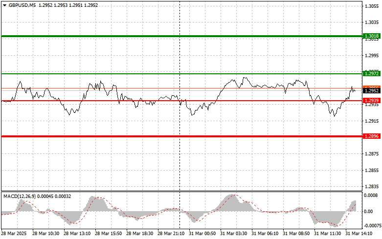The image size is (382, 239).
Task: Select the vertical dashed period separator line
Action: pos(180,114)
